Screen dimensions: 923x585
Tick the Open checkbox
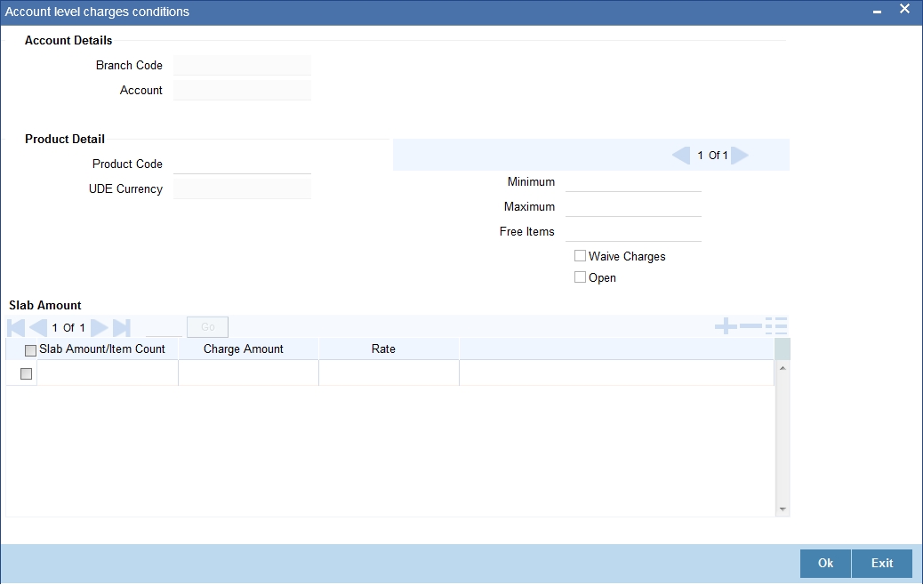point(580,277)
